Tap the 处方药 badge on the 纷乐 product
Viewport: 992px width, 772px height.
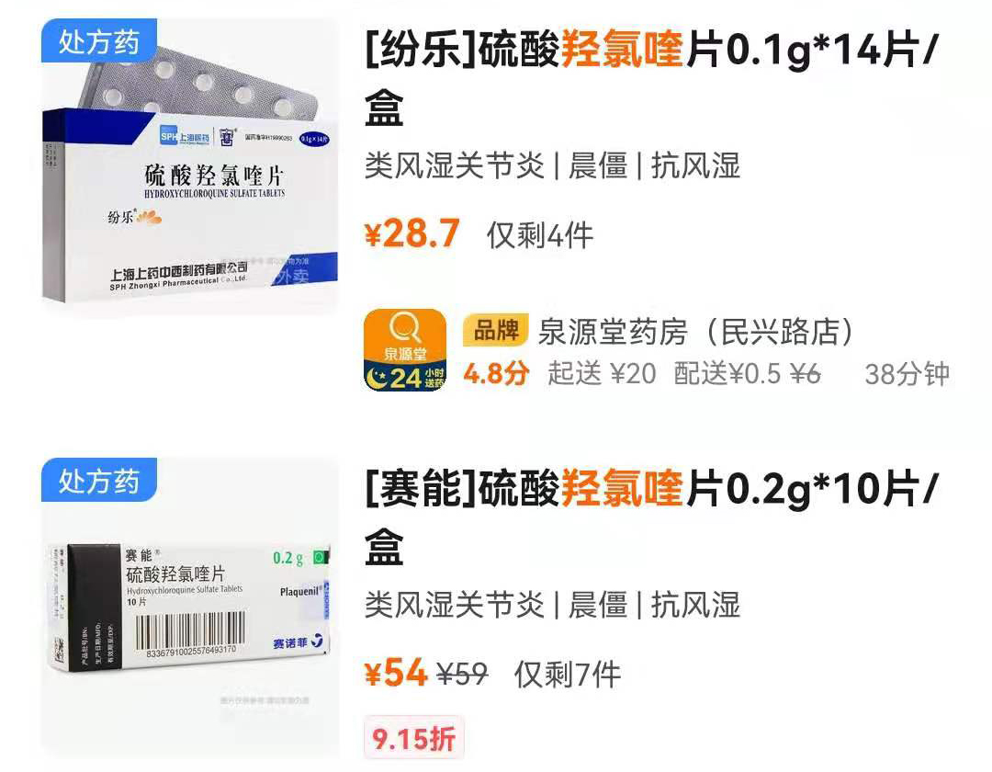point(98,41)
